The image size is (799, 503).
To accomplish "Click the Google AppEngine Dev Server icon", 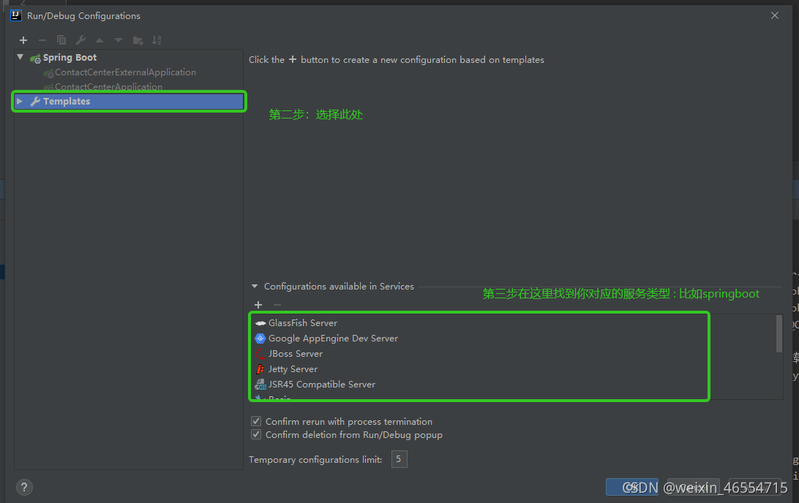I will click(260, 339).
